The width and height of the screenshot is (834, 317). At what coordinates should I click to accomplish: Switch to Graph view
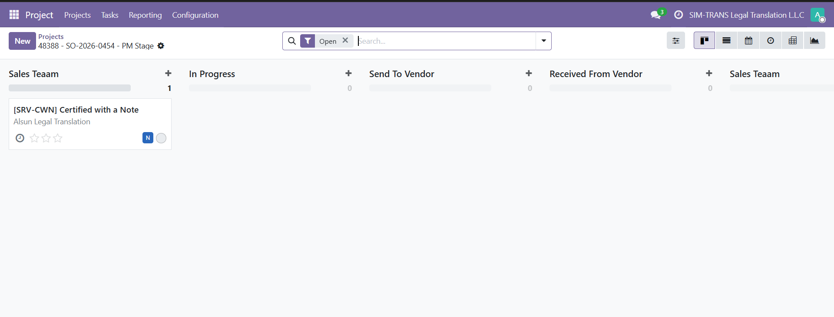pos(814,41)
